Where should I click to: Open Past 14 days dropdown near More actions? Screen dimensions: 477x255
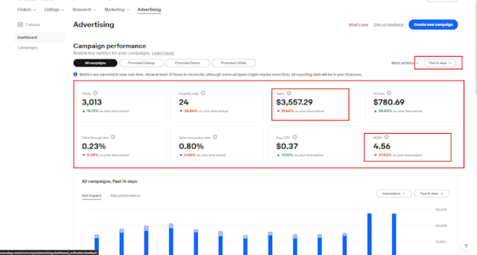coord(440,63)
